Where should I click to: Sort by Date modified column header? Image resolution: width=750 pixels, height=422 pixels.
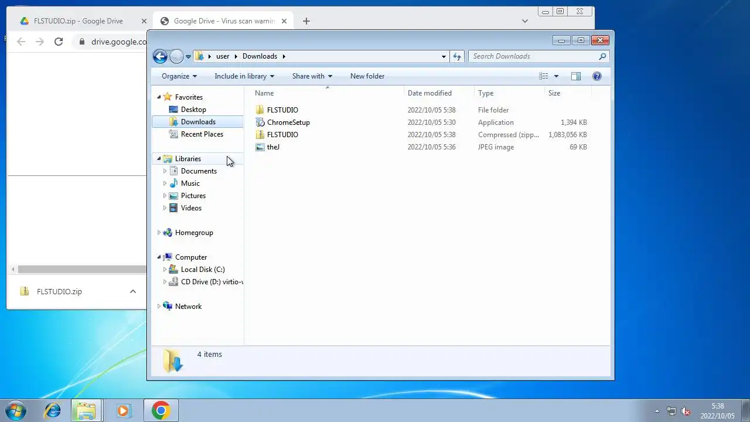click(439, 93)
